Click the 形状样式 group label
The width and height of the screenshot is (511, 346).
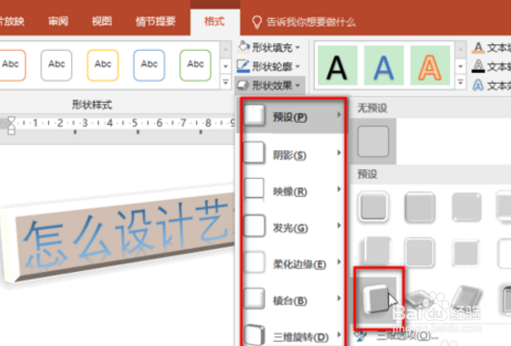click(91, 105)
